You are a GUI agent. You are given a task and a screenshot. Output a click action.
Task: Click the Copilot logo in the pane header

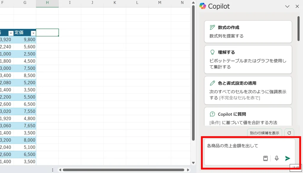click(203, 6)
